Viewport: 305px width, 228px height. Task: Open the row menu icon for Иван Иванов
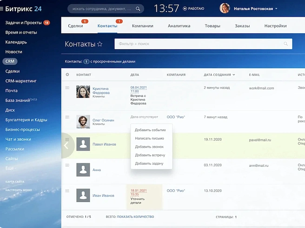(67, 191)
